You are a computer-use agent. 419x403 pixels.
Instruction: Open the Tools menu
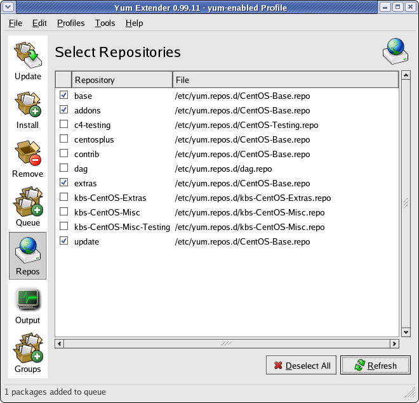[x=105, y=23]
